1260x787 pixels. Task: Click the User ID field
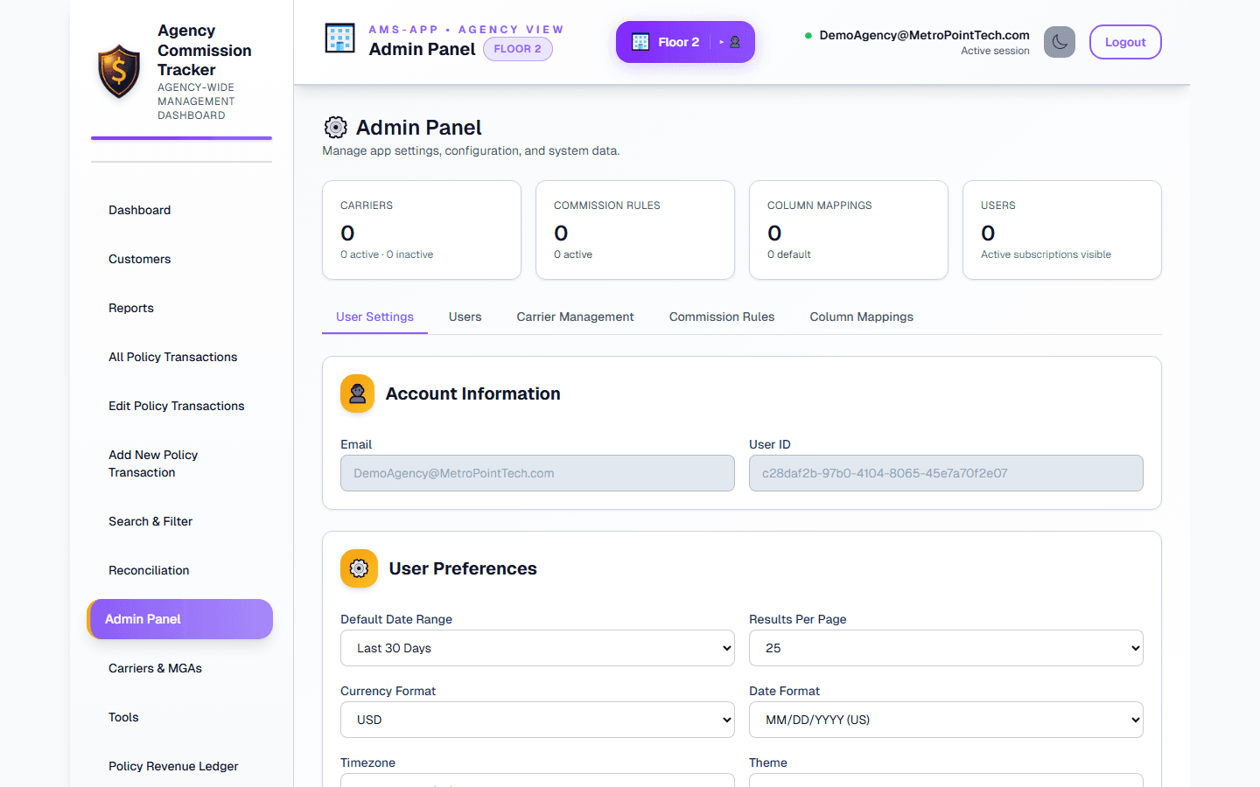tap(946, 472)
